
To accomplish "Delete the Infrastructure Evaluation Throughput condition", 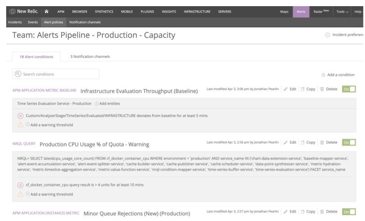I will coord(329,89).
